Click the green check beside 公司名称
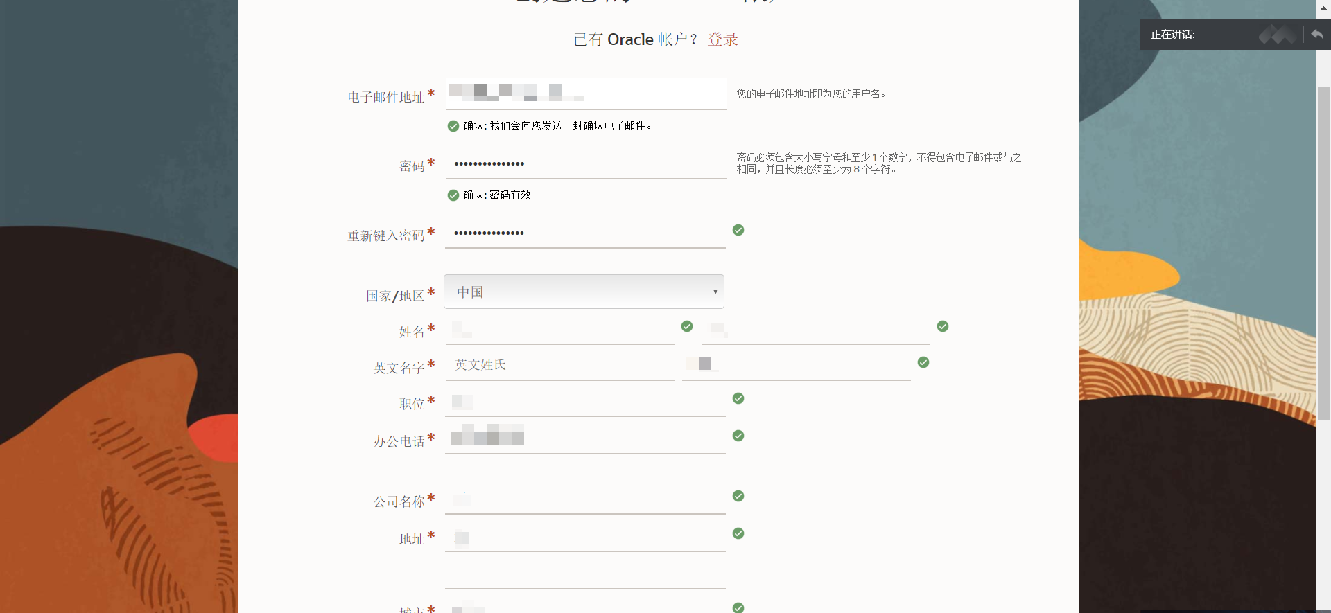Viewport: 1331px width, 613px height. click(738, 496)
